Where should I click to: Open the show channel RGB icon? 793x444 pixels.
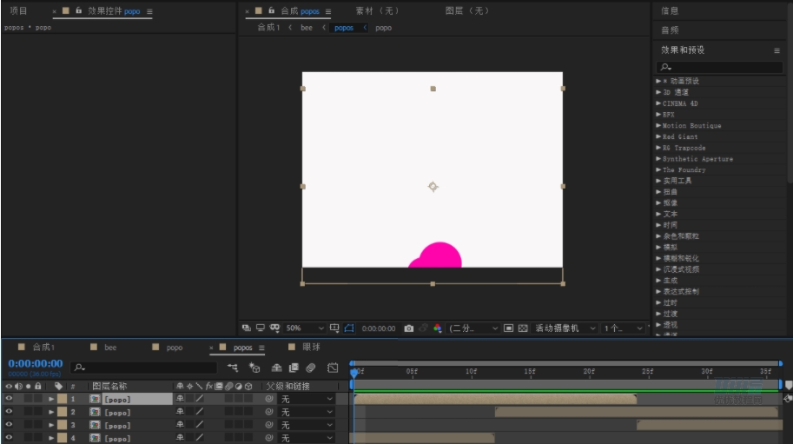[438, 328]
